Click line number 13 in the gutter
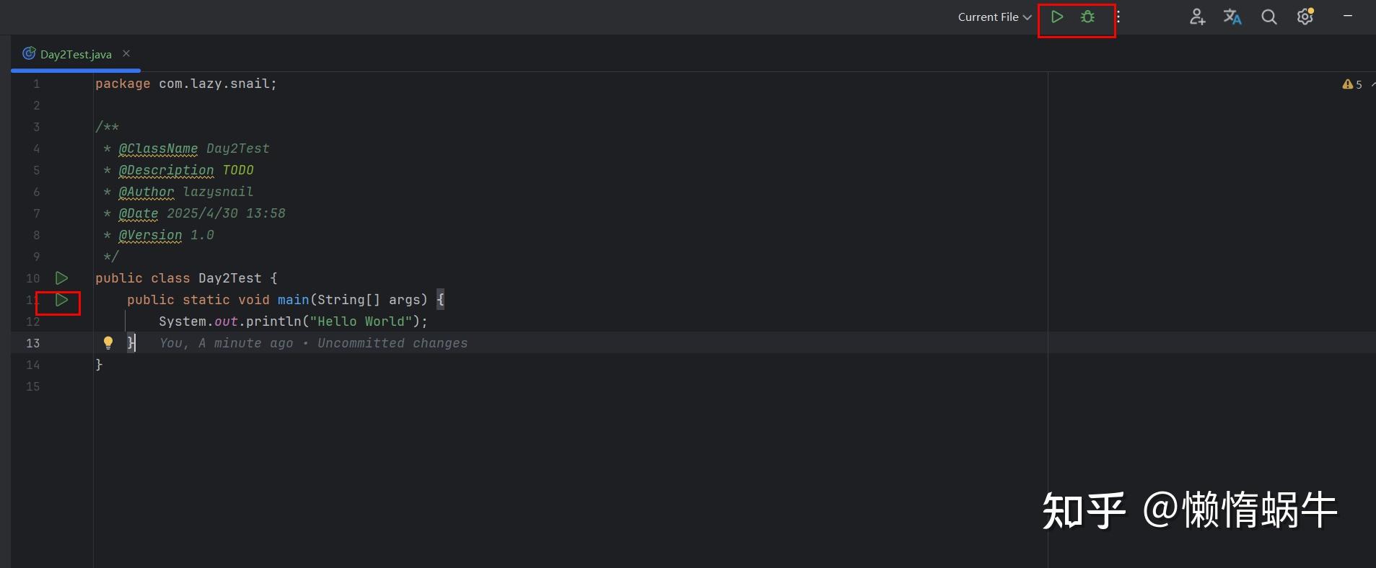 pyautogui.click(x=33, y=343)
